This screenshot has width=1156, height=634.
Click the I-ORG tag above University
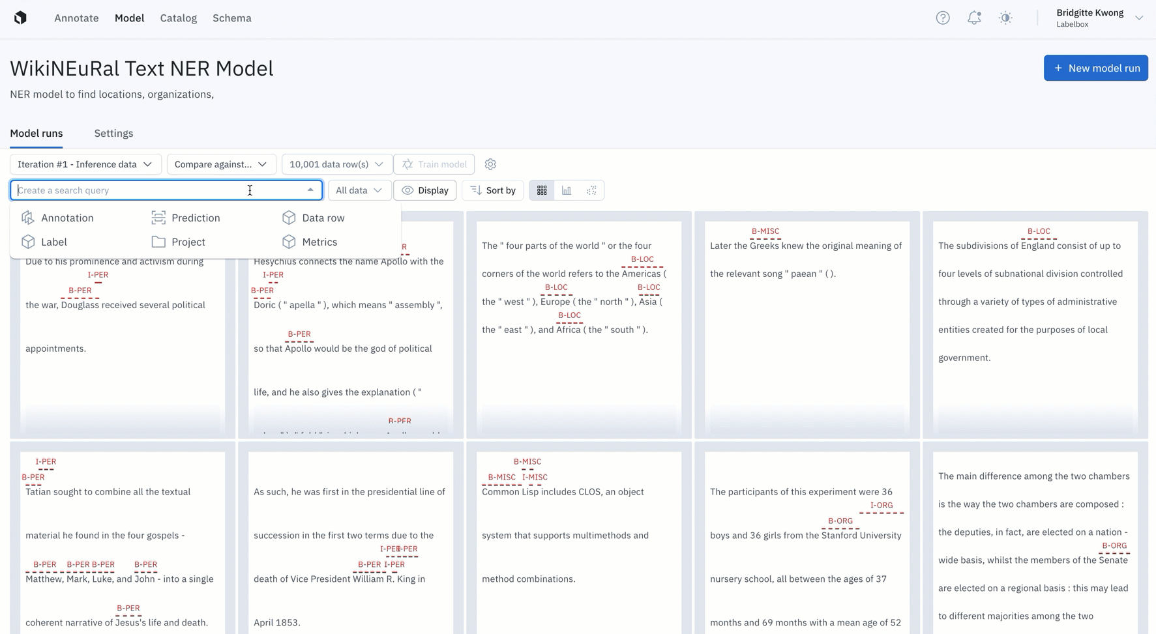point(882,506)
